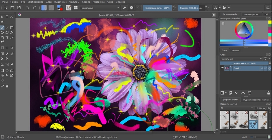The width and height of the screenshot is (272, 140).
Task: Select the Rectangular Selection tool
Action: pyautogui.click(x=2, y=71)
